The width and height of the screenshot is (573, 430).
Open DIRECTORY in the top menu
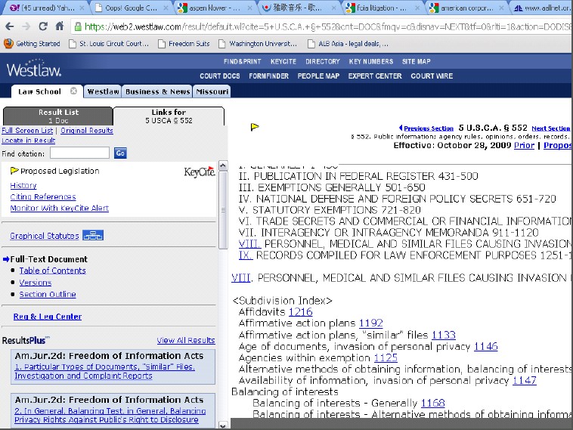coord(323,61)
